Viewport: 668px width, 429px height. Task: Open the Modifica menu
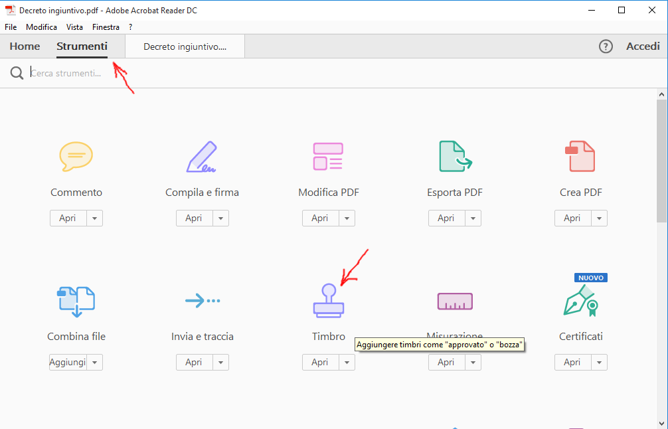coord(41,27)
